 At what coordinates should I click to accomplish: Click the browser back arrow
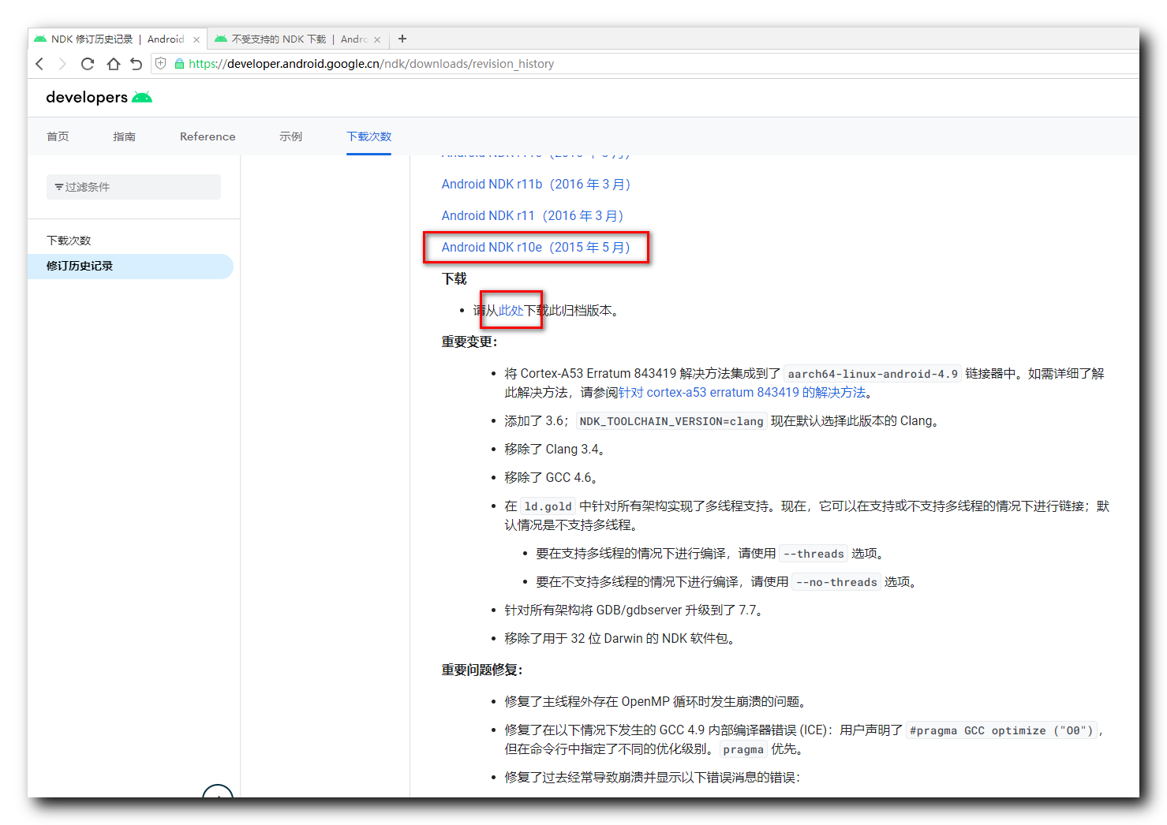[39, 64]
